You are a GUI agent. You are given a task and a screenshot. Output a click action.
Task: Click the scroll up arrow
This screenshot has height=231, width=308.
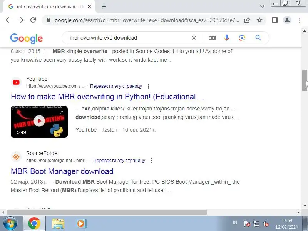tap(305, 31)
